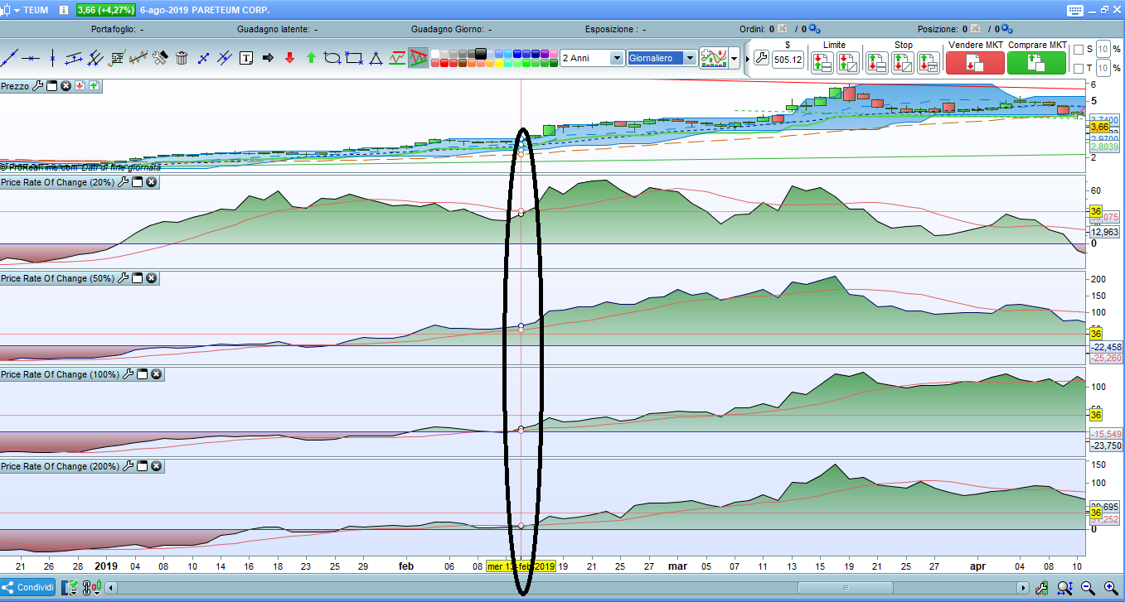The image size is (1125, 602).
Task: Click the third Stop order button
Action: (x=929, y=63)
